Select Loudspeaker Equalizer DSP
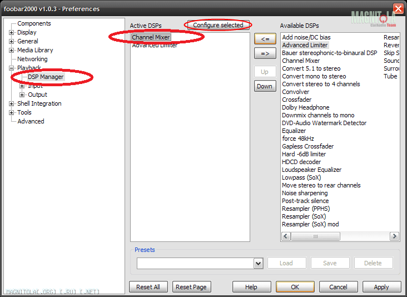Image resolution: width=407 pixels, height=297 pixels. (x=312, y=170)
